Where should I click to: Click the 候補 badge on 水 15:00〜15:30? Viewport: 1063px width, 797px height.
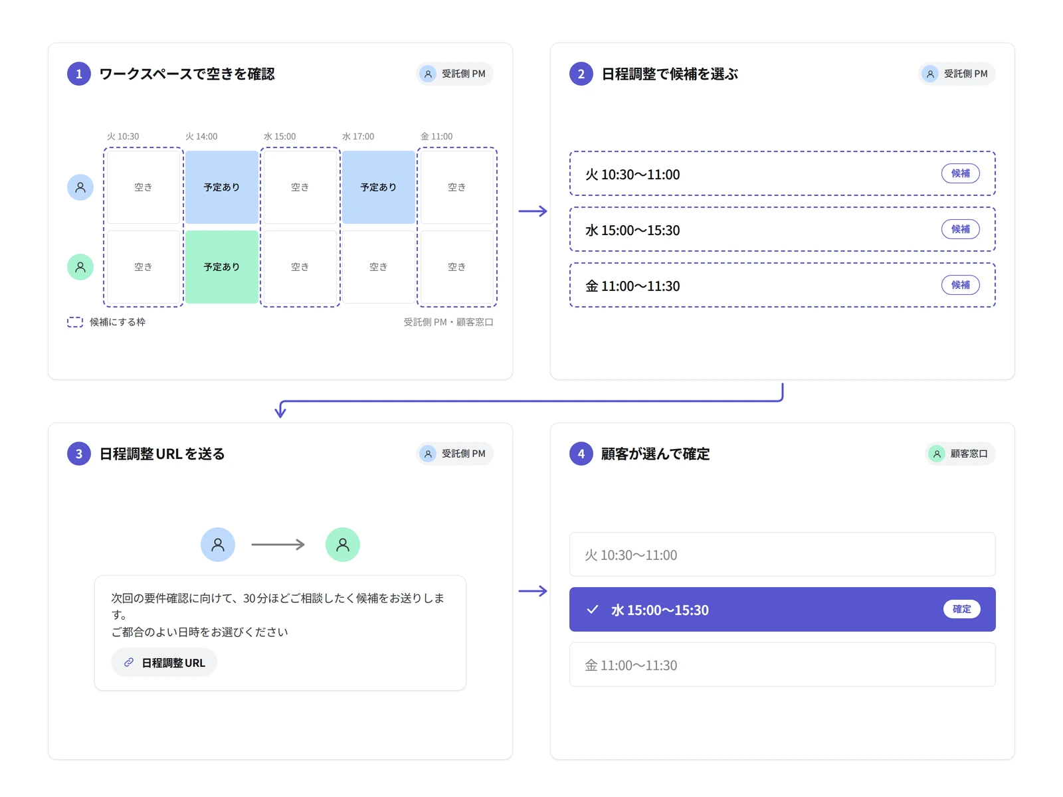point(961,229)
